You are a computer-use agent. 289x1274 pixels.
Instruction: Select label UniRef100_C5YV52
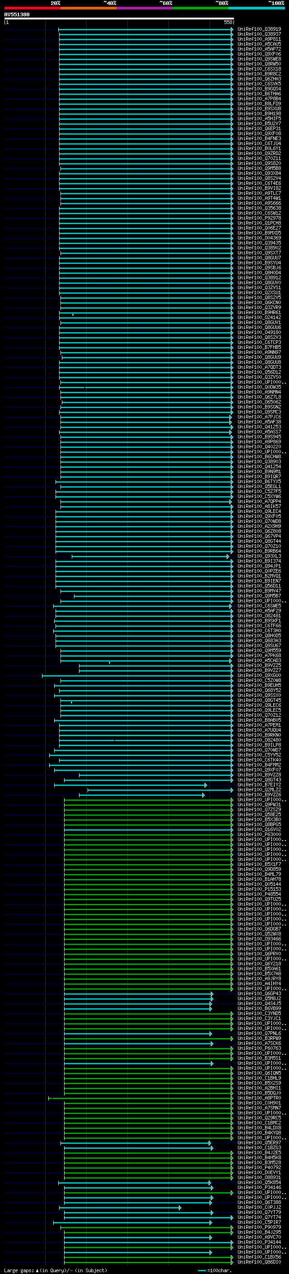click(x=259, y=755)
